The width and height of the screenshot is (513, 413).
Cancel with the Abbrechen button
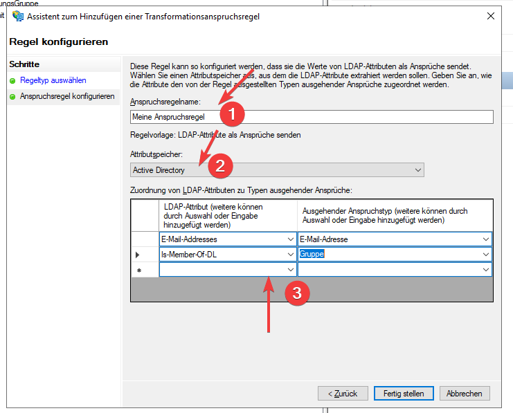click(464, 393)
